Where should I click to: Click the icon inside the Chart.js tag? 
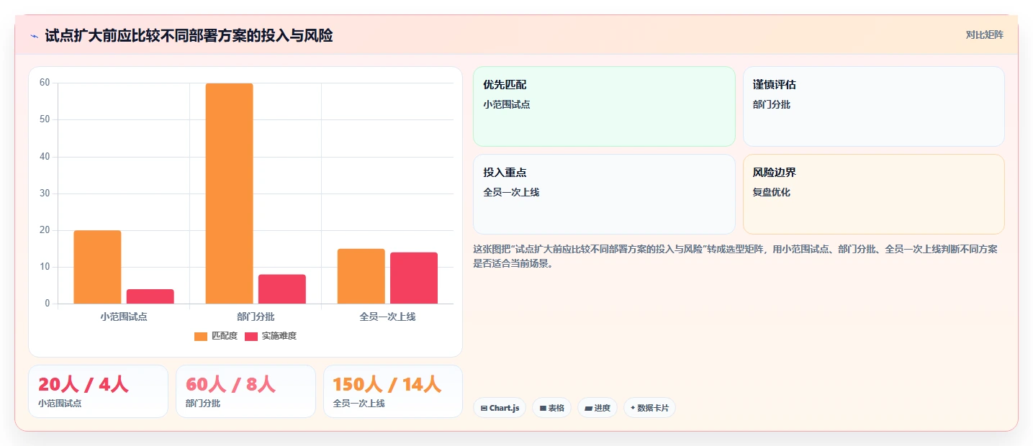484,408
